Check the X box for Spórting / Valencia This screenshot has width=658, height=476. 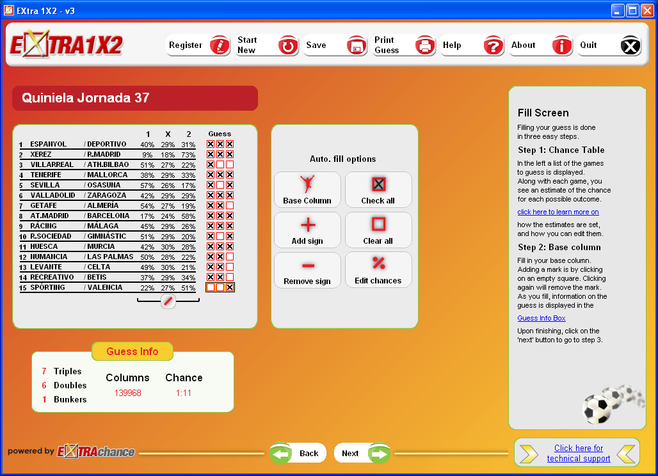coord(220,287)
